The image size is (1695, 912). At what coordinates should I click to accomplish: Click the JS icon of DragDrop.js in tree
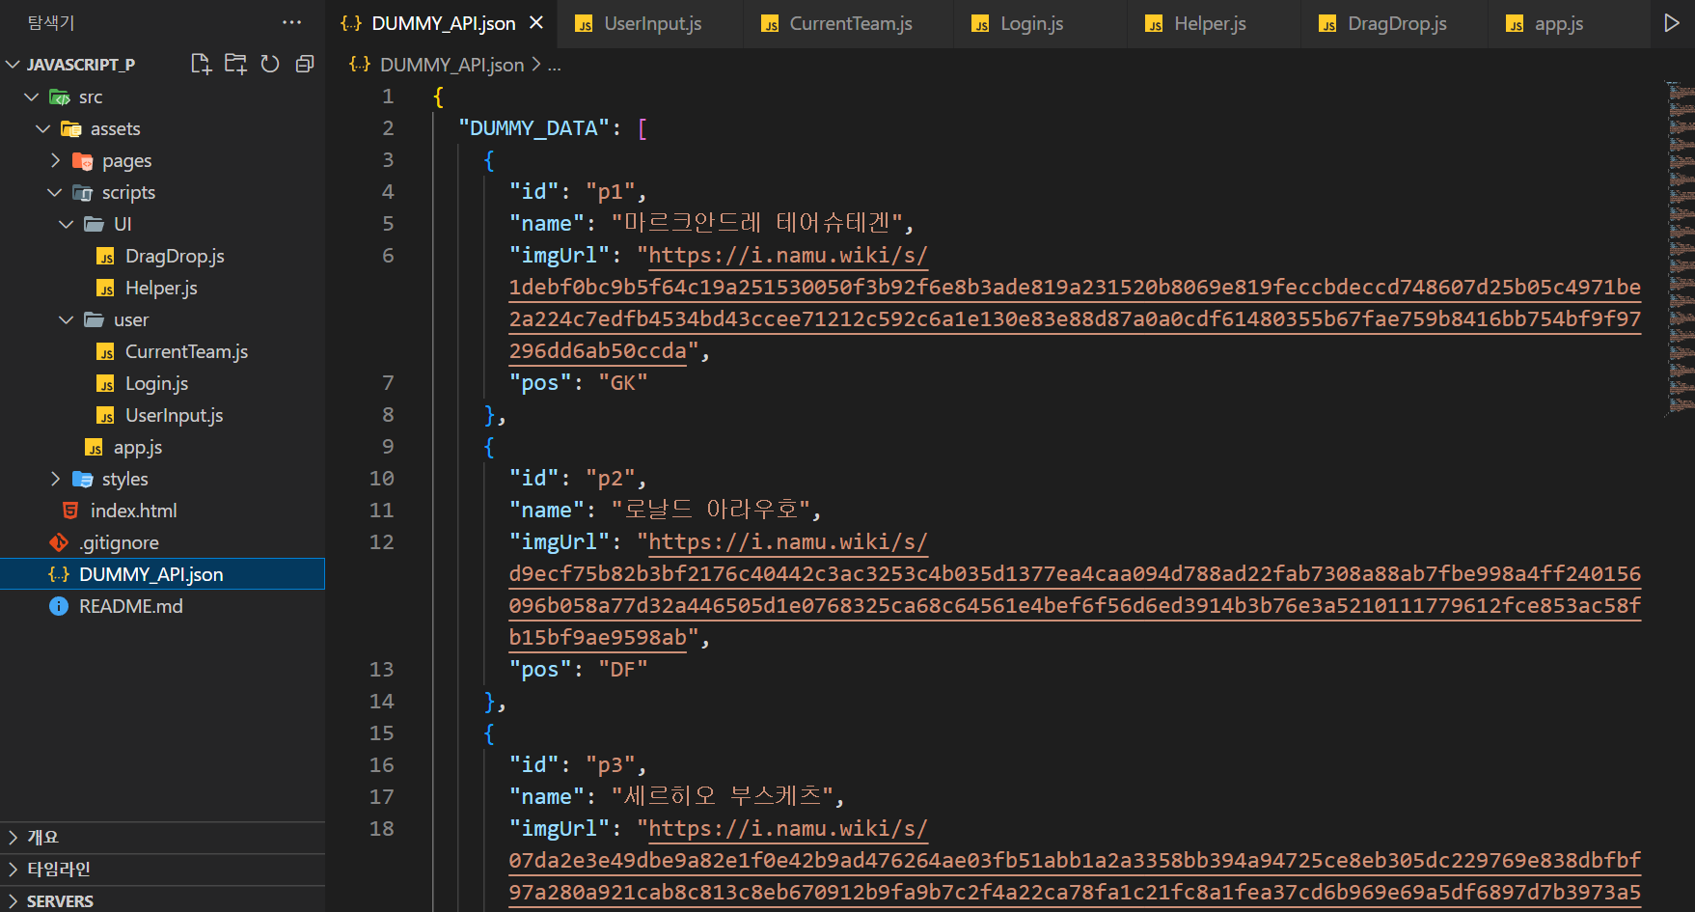click(105, 257)
